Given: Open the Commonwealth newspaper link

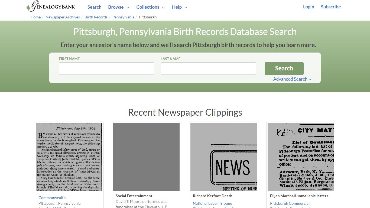Looking at the screenshot, I should tap(52, 198).
